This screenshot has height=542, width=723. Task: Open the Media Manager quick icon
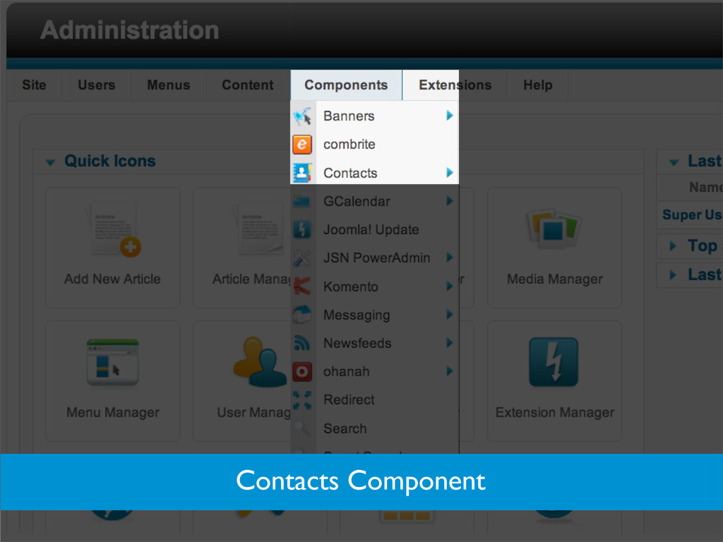tap(554, 248)
